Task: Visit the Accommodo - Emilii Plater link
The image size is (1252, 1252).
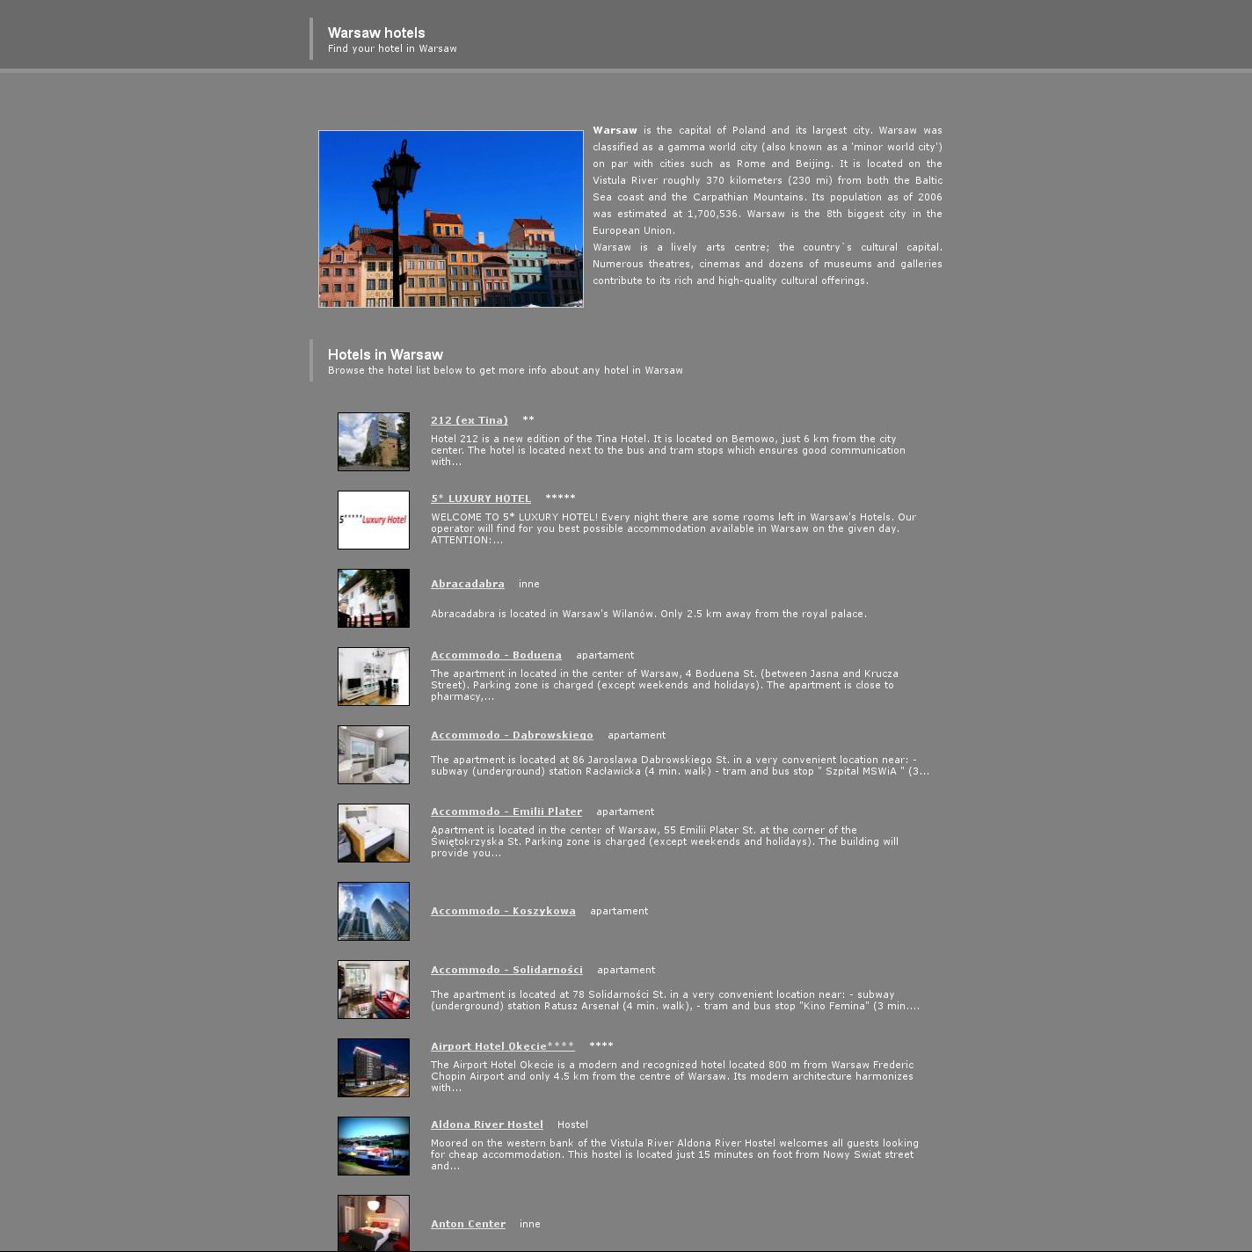Action: (x=506, y=812)
